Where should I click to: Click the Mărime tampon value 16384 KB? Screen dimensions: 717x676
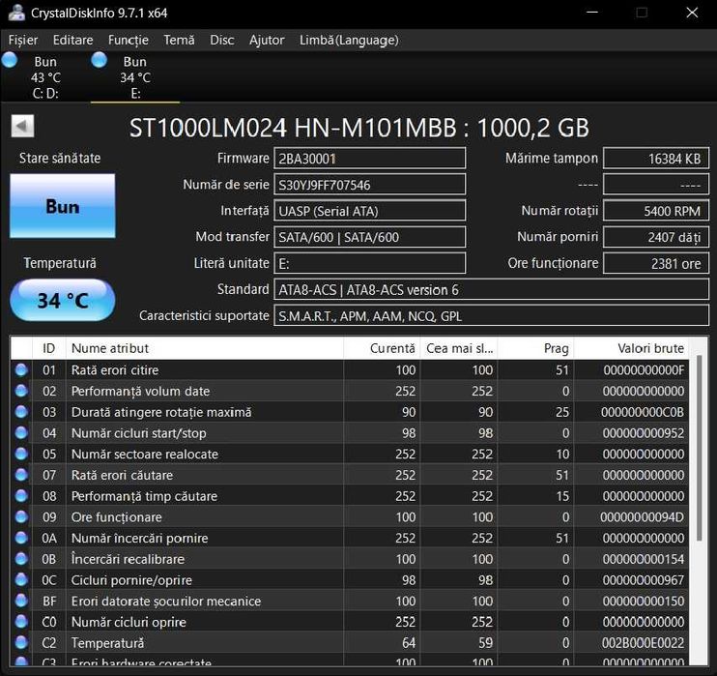pos(656,159)
